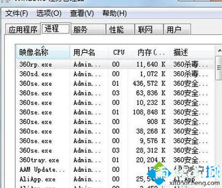Select the 360rp.exe process
The width and height of the screenshot is (222, 188).
(115, 64)
